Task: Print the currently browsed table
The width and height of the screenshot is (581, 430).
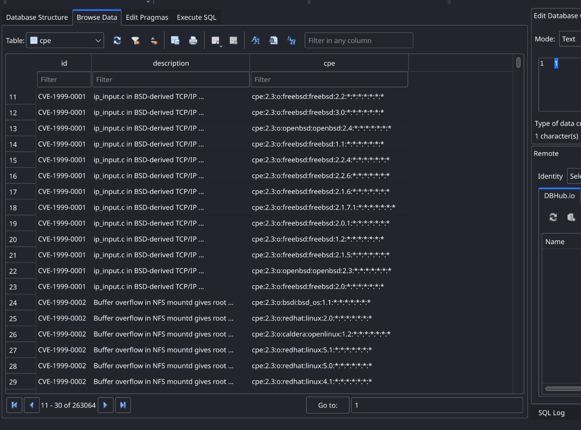Action: pyautogui.click(x=193, y=41)
